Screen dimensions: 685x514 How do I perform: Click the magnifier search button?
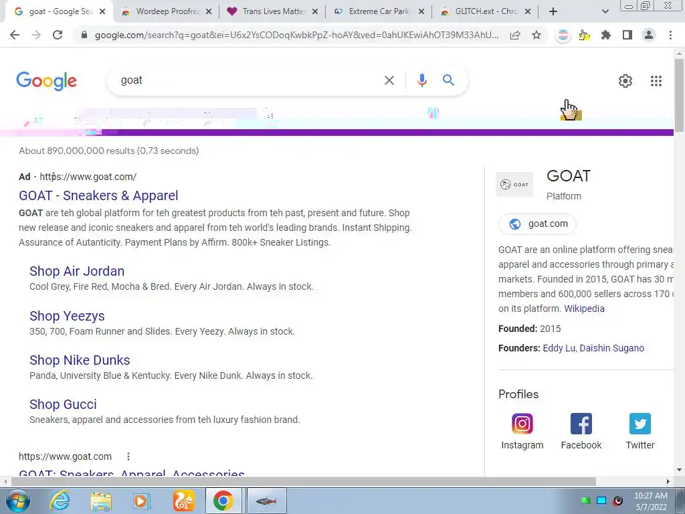coord(448,80)
